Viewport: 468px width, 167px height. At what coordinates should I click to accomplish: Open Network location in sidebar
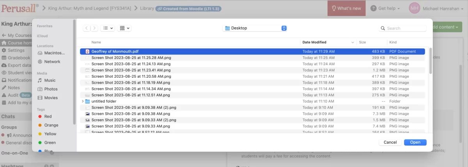click(x=49, y=61)
